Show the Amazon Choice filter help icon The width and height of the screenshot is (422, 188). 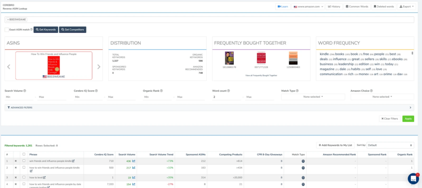371,91
